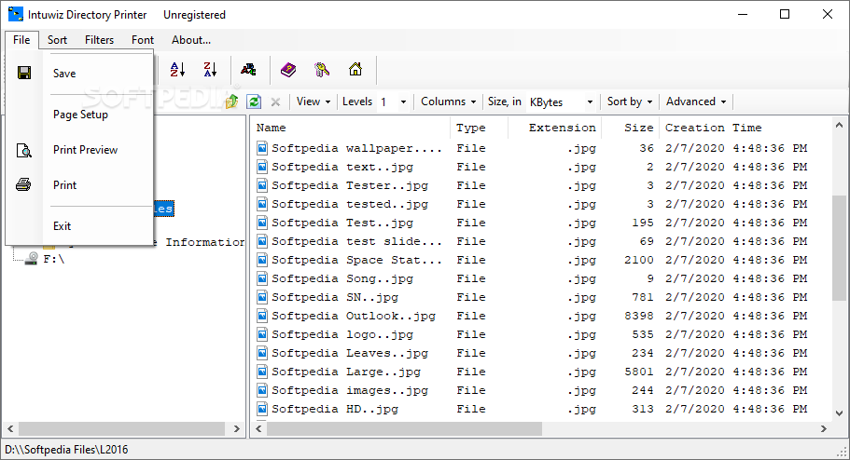Close the open File menu header
850x460 pixels.
[21, 40]
